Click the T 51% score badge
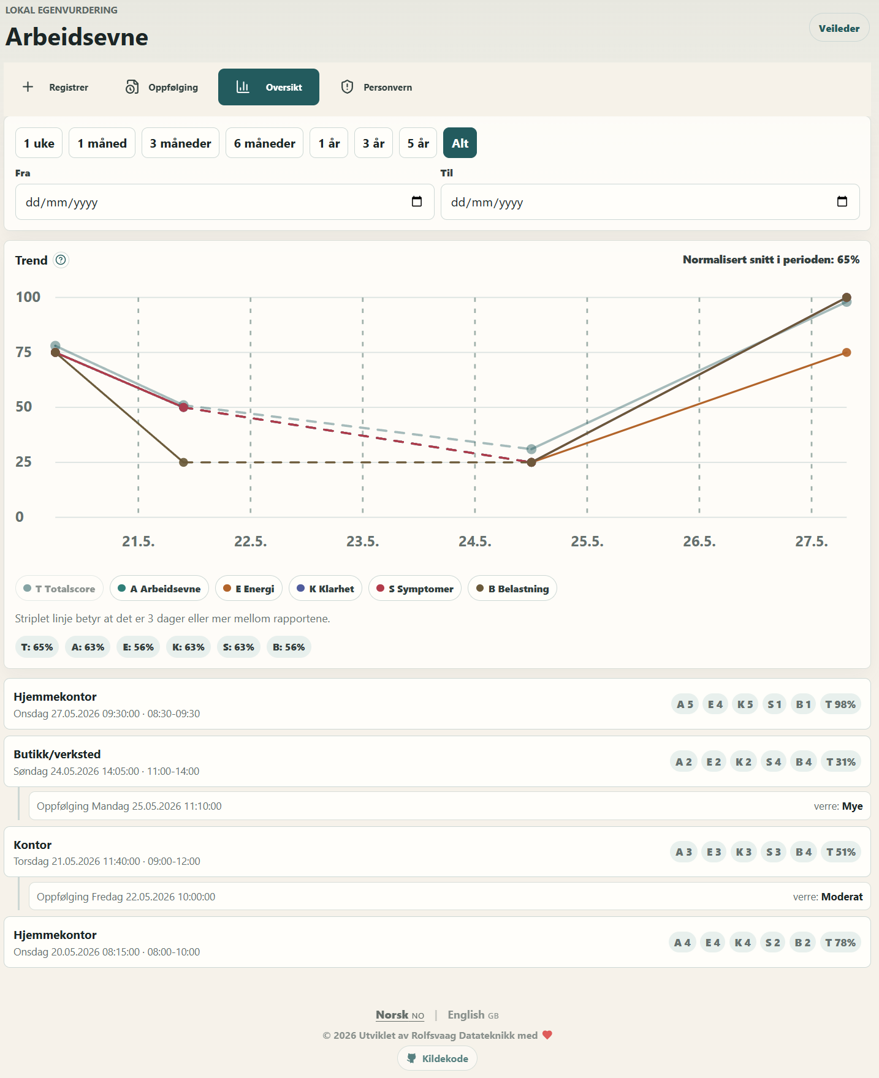The image size is (879, 1078). [x=840, y=852]
